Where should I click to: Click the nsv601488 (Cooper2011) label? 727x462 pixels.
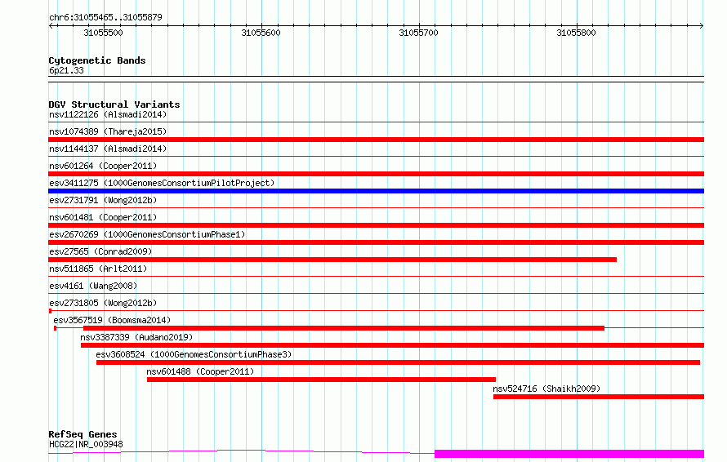tap(200, 371)
